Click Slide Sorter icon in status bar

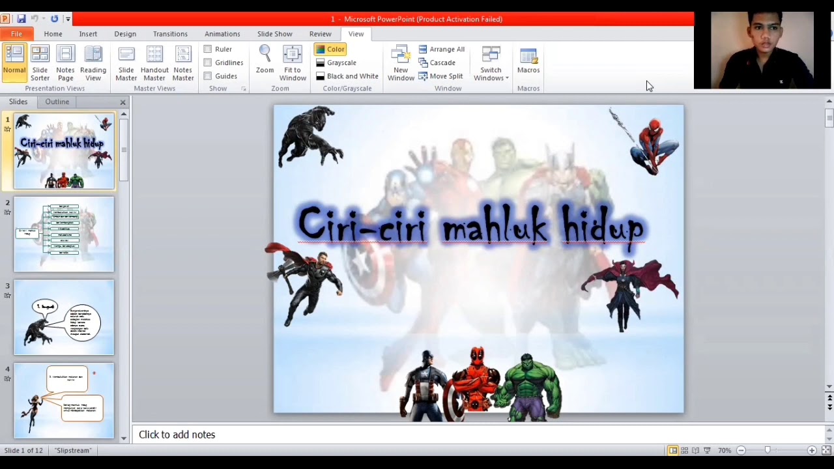[x=684, y=450]
